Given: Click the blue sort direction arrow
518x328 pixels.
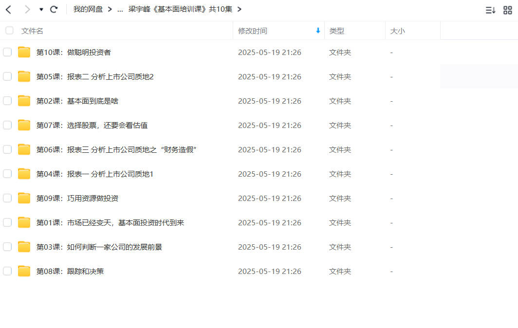Looking at the screenshot, I should click(318, 30).
